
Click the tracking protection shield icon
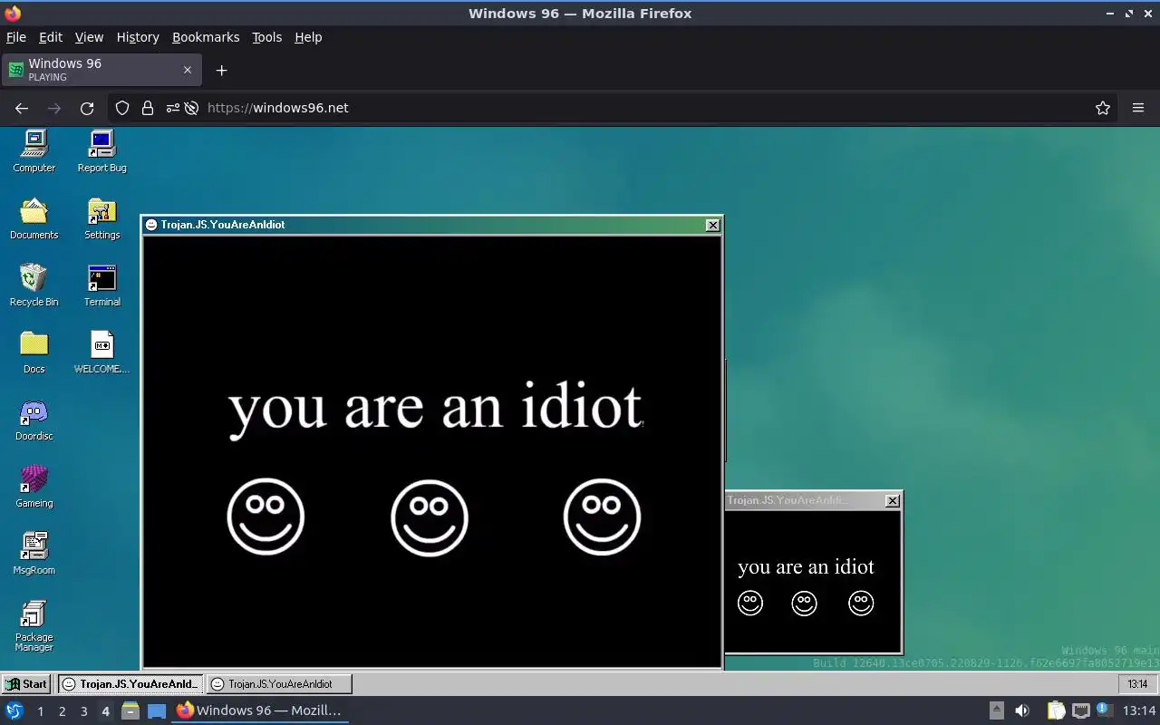click(x=122, y=108)
